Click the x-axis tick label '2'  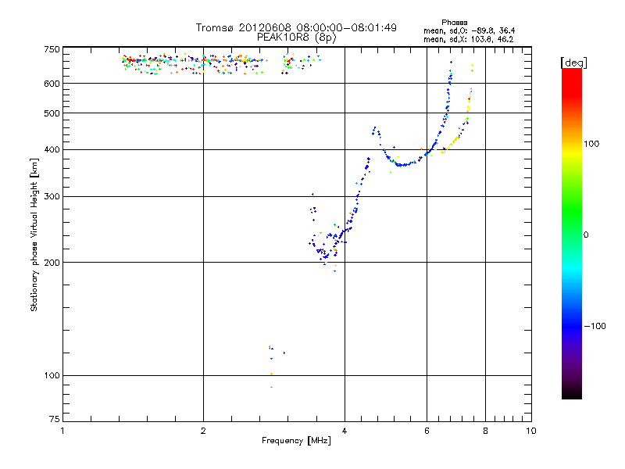click(x=203, y=431)
